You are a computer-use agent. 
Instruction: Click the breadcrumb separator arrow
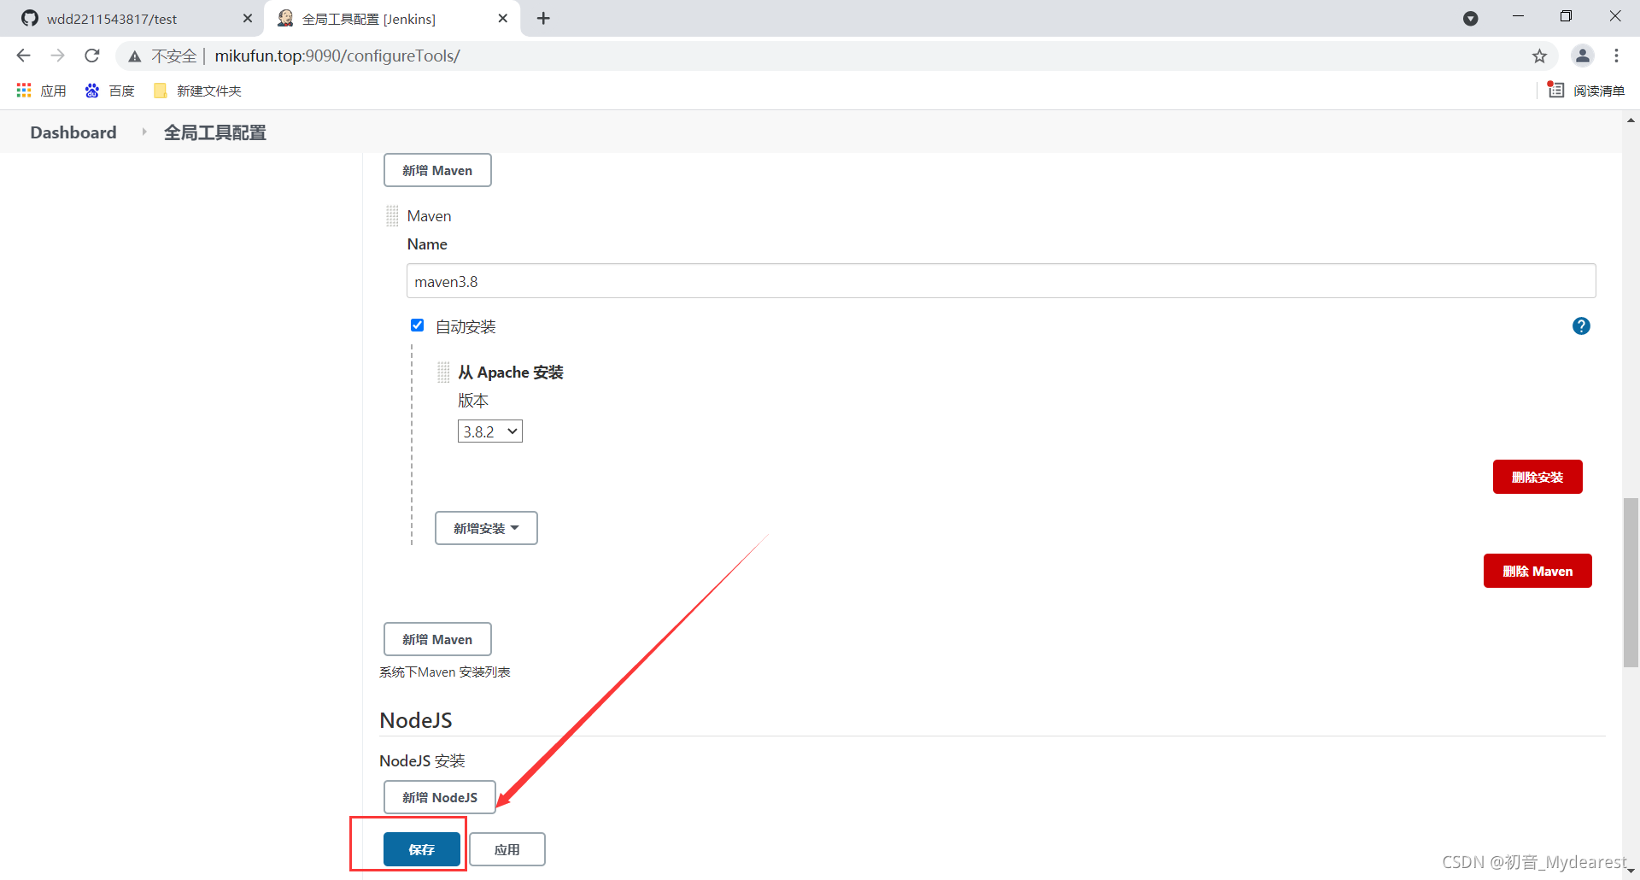(144, 132)
